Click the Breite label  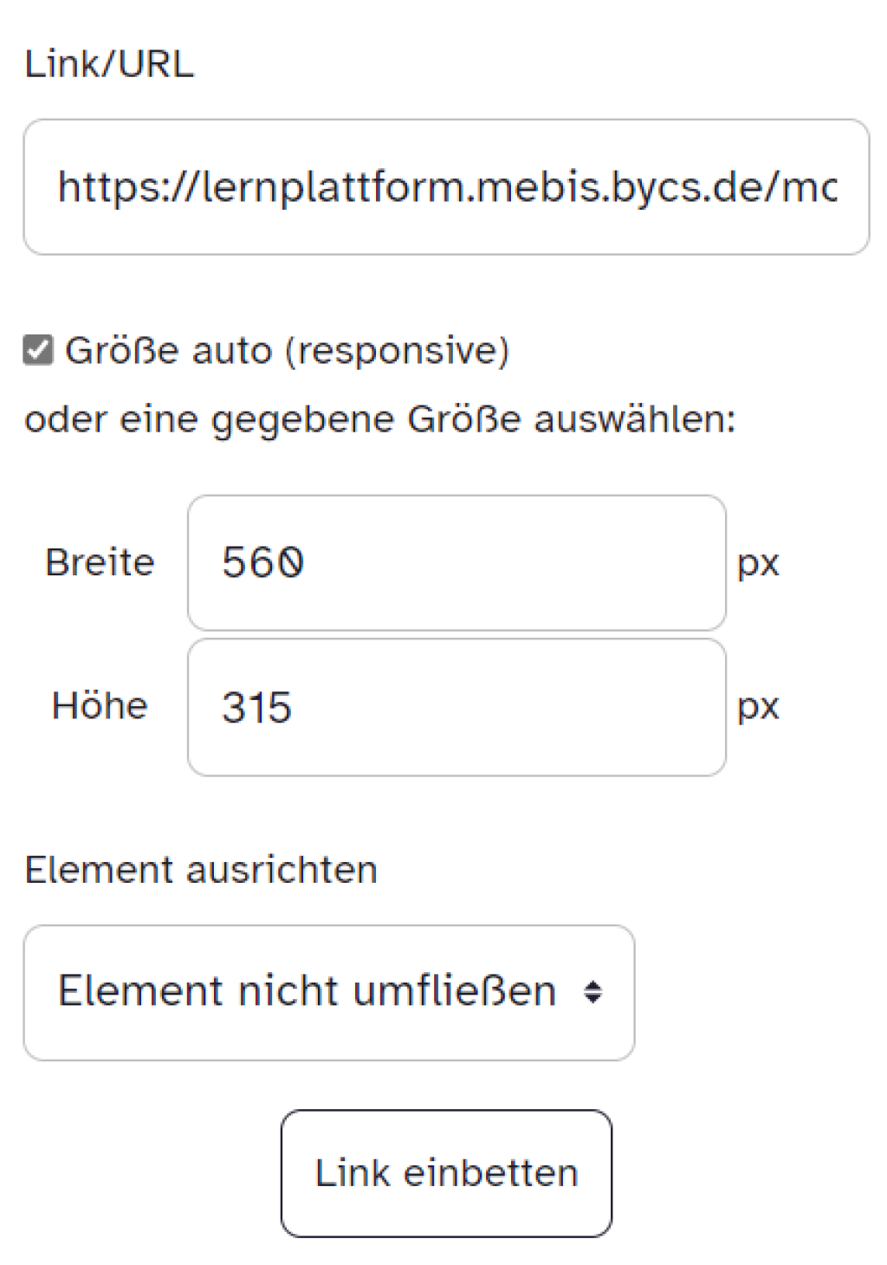tap(100, 561)
